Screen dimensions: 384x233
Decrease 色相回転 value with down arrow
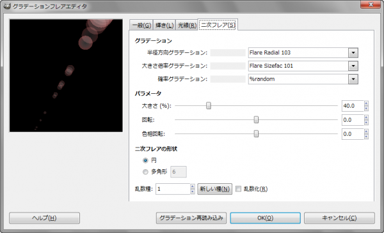click(366, 137)
